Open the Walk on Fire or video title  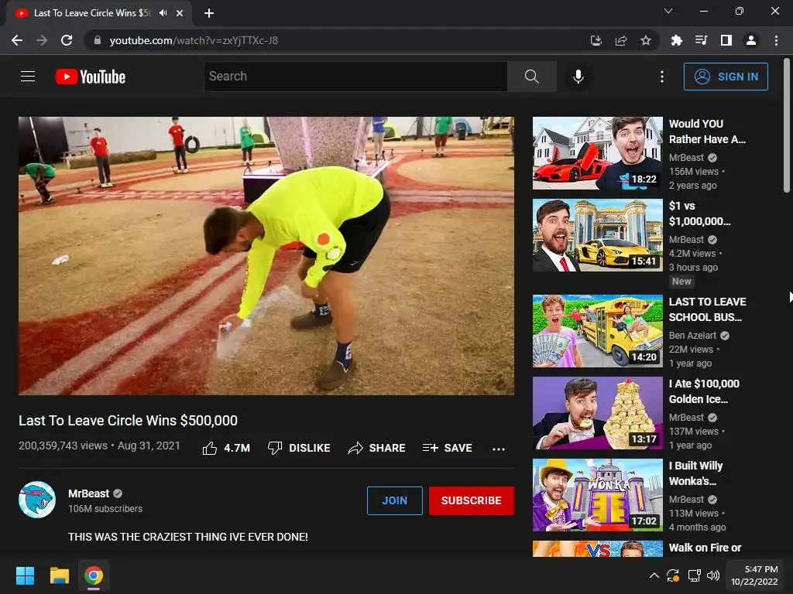click(705, 548)
